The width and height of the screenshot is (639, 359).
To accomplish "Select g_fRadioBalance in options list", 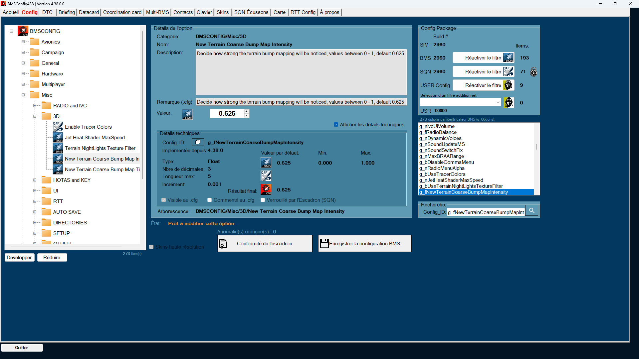I will coord(438,132).
